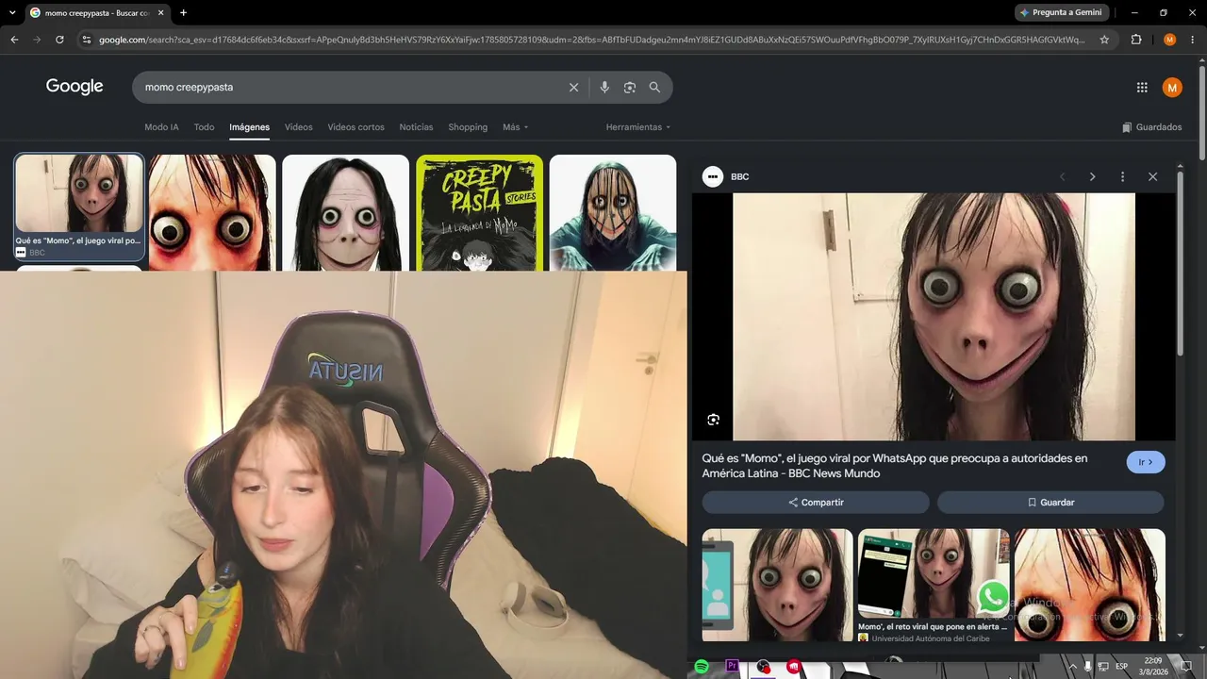Image resolution: width=1207 pixels, height=679 pixels.
Task: Click the Pregunta a Gemini button
Action: coord(1061,12)
